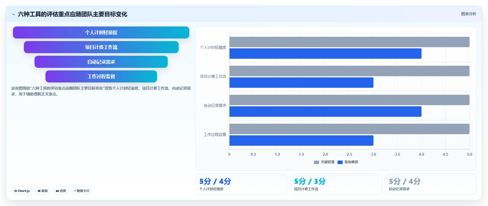Click the chart title 六种工具的评估重点应随团队主要目标变化
488x206 pixels.
click(x=73, y=14)
